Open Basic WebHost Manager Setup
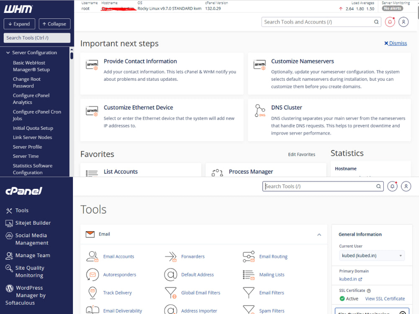Image resolution: width=419 pixels, height=314 pixels. [31, 66]
